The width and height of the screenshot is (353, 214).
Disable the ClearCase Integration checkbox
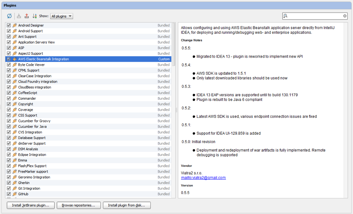click(9, 76)
